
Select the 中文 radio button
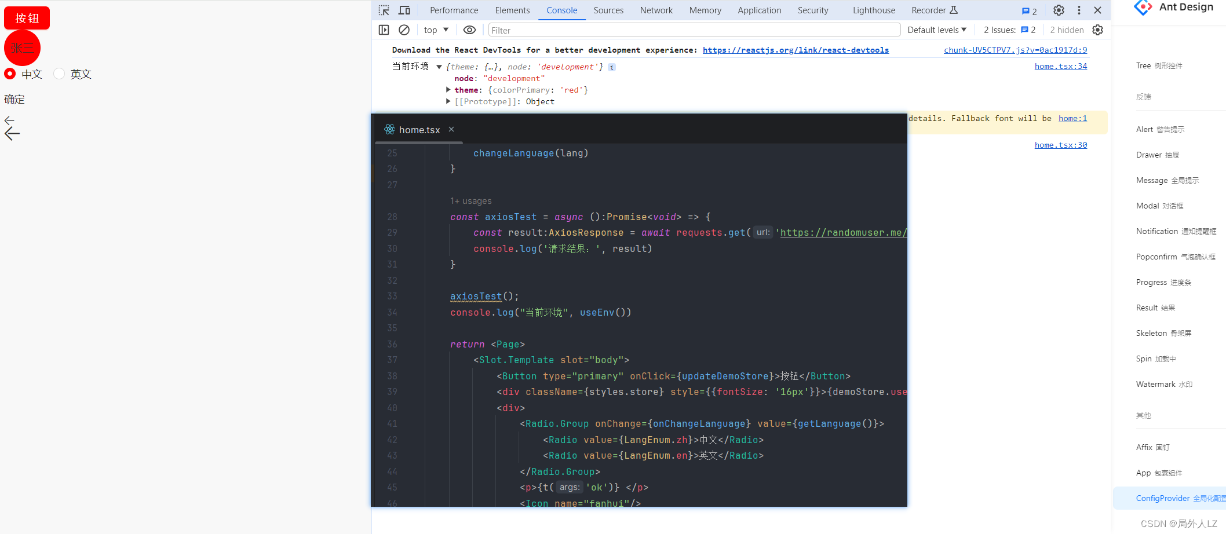[10, 74]
